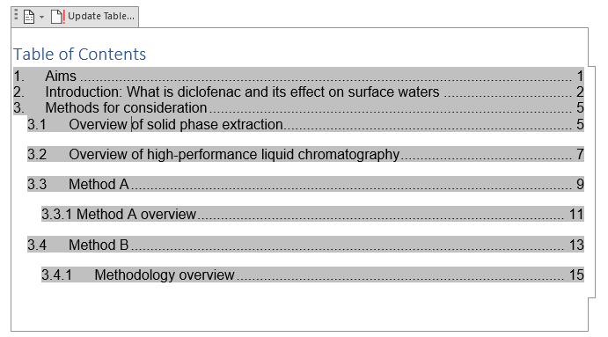
Task: Click the 3.4 Method B entry
Action: coord(305,245)
